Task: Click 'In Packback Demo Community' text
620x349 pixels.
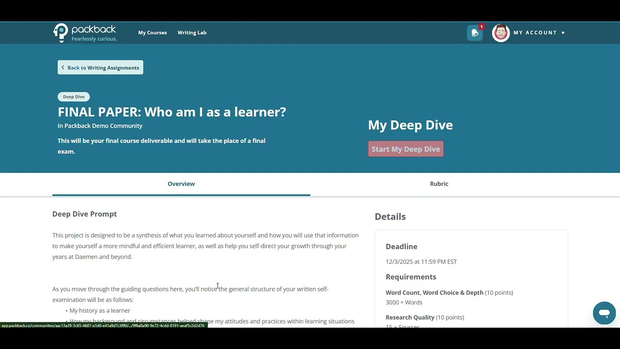Action: click(100, 126)
